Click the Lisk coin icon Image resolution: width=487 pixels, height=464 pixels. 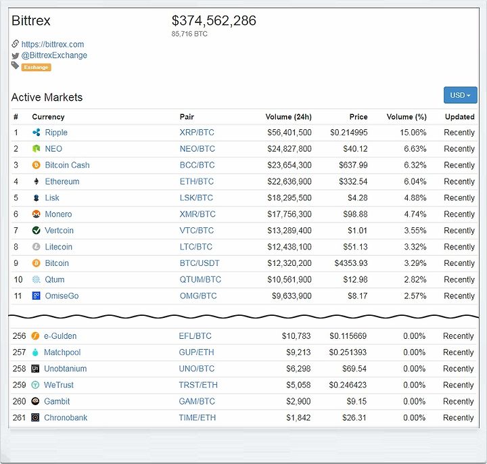pyautogui.click(x=36, y=198)
